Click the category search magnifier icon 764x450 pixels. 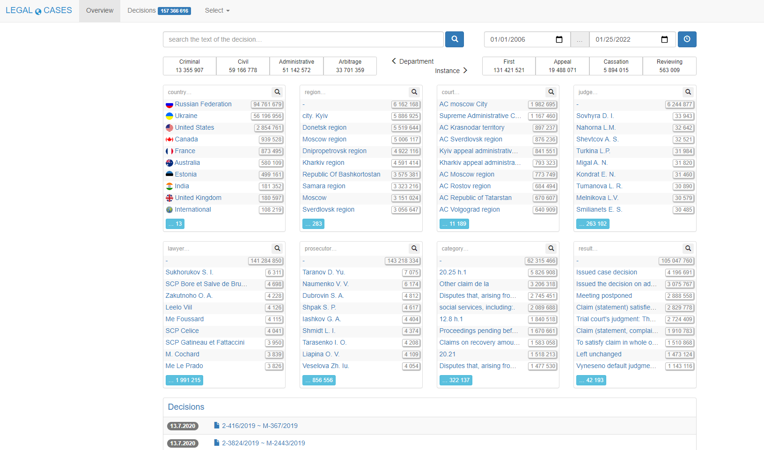(551, 249)
